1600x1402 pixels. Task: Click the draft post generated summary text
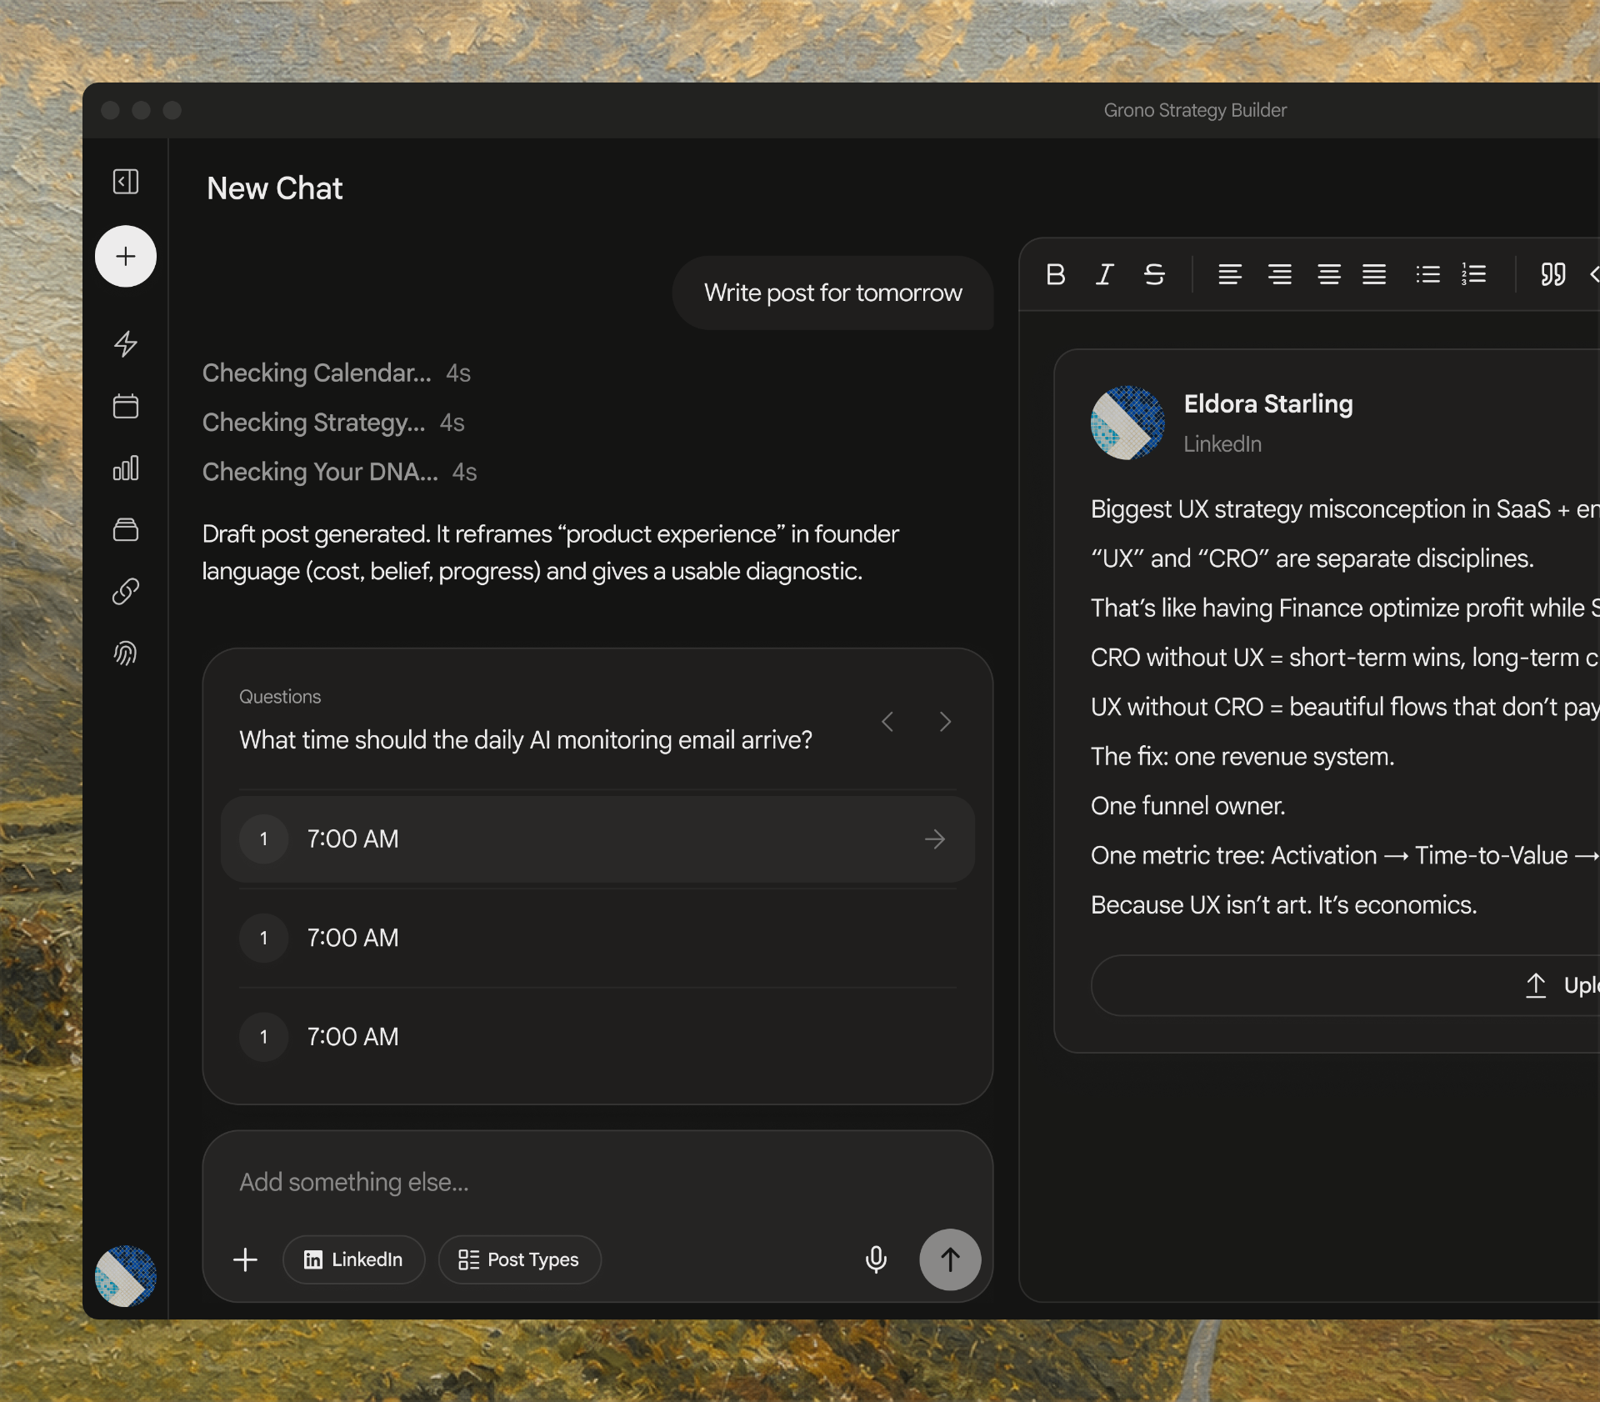[551, 553]
